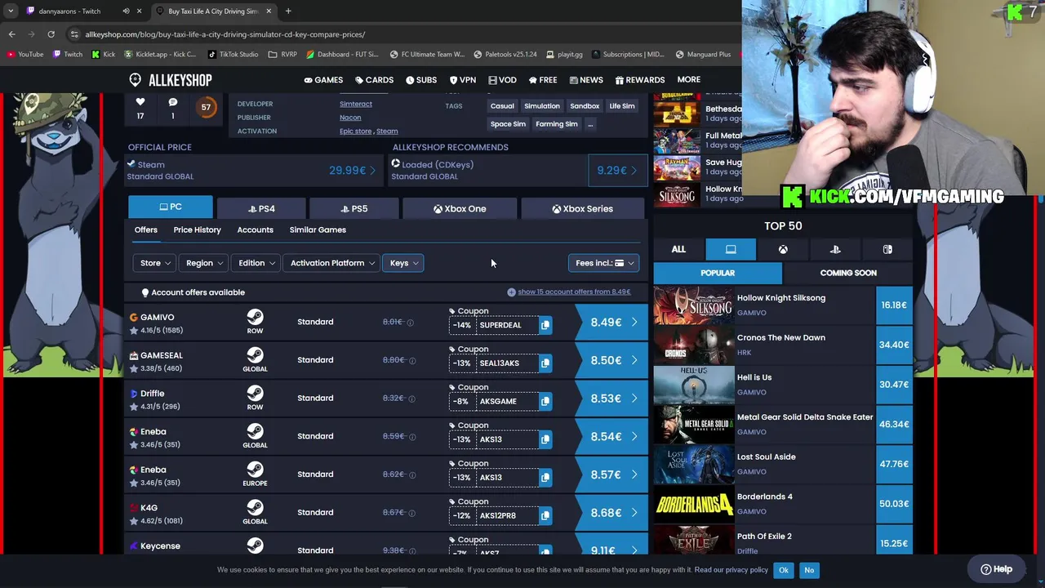Select the ALL tab in Top 50
The width and height of the screenshot is (1045, 588).
678,249
